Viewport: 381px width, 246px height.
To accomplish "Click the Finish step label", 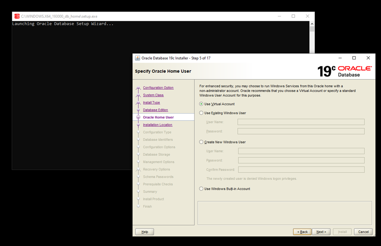I will [x=147, y=206].
